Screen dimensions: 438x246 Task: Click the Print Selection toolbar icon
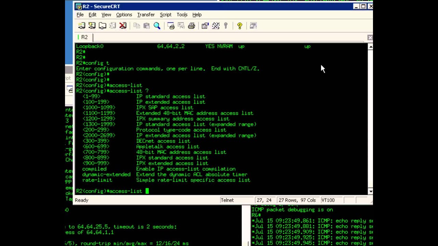tap(181, 26)
